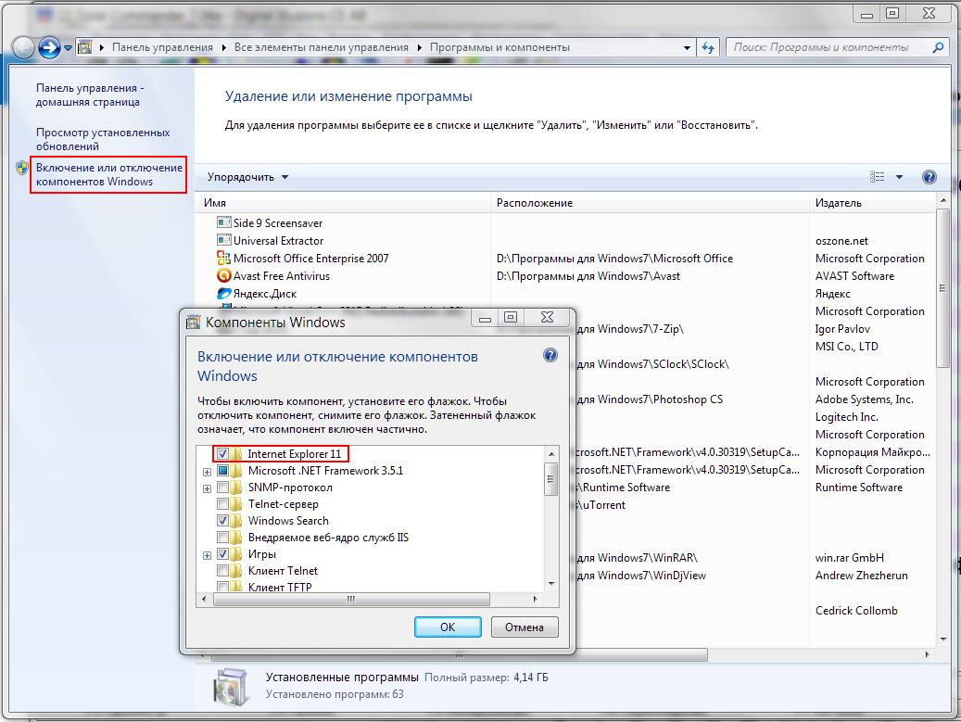Open Панель управления - домашняя страница link
This screenshot has width=961, height=722.
coord(90,95)
